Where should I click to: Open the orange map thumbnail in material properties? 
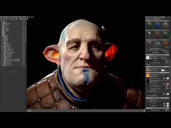coord(147,75)
